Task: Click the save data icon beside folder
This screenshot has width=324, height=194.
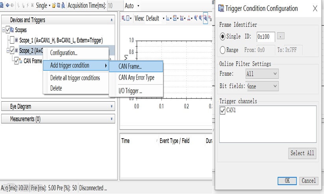Action: (59, 5)
